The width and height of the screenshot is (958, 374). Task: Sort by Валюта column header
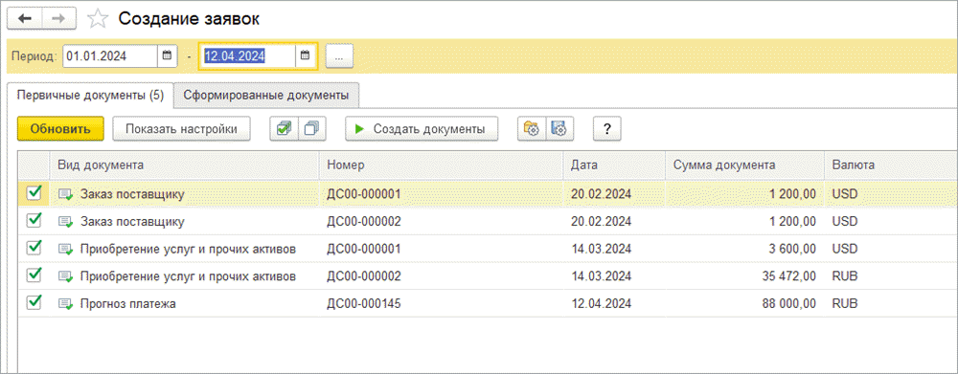(891, 165)
